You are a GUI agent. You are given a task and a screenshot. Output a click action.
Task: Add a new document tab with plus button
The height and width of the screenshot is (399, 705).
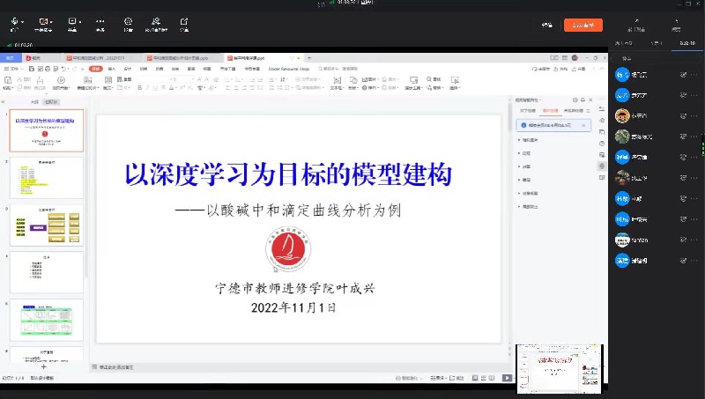309,58
